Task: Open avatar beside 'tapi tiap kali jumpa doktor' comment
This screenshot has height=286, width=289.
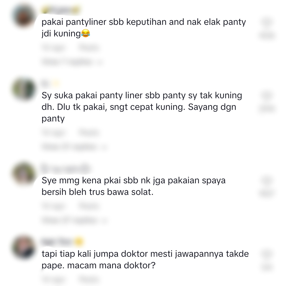Action: 24,247
